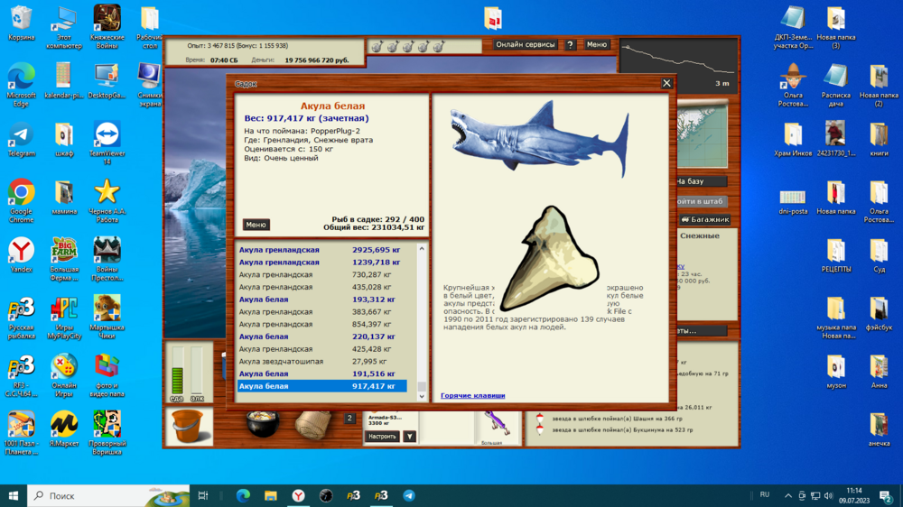Expand the rod setup dropdown arrow
This screenshot has height=507, width=903.
[x=409, y=437]
